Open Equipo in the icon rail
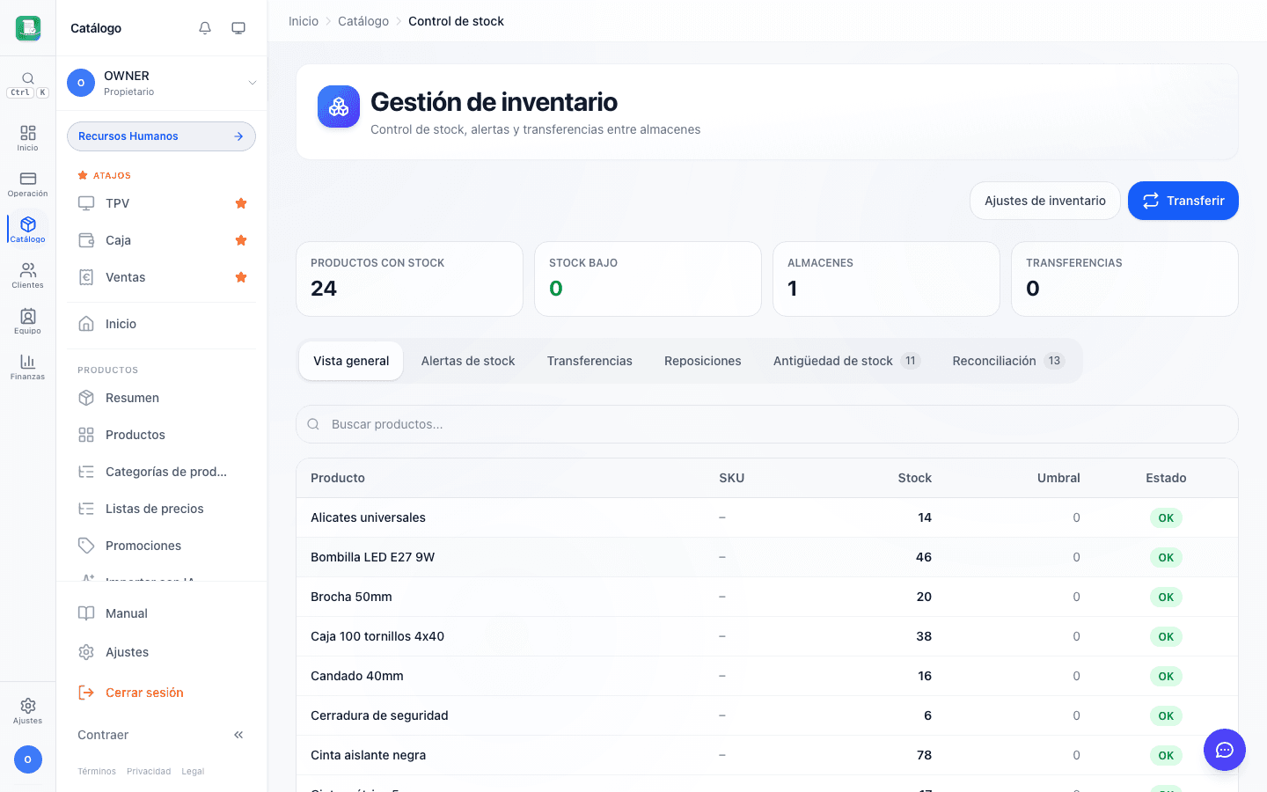 click(28, 321)
